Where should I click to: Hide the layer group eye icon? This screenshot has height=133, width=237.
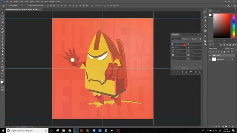click(210, 55)
